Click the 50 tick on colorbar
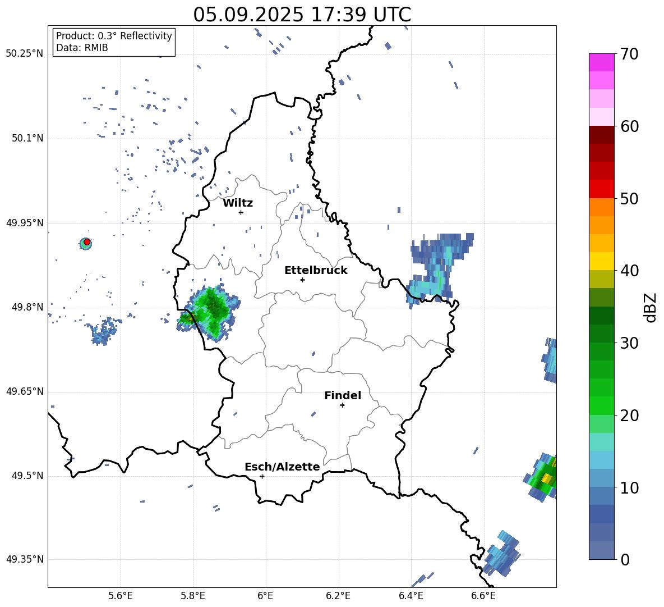Image resolution: width=664 pixels, height=607 pixels. (629, 199)
